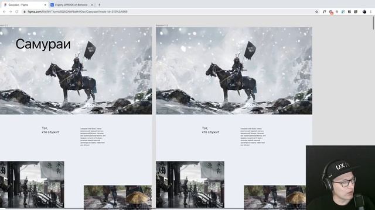Click the first dark square extension icon

[349, 12]
